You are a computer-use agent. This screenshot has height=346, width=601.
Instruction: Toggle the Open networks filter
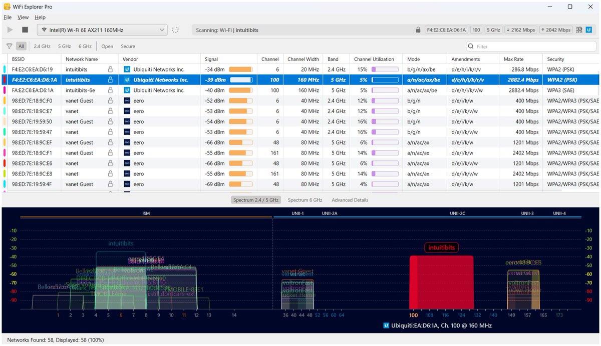point(107,46)
